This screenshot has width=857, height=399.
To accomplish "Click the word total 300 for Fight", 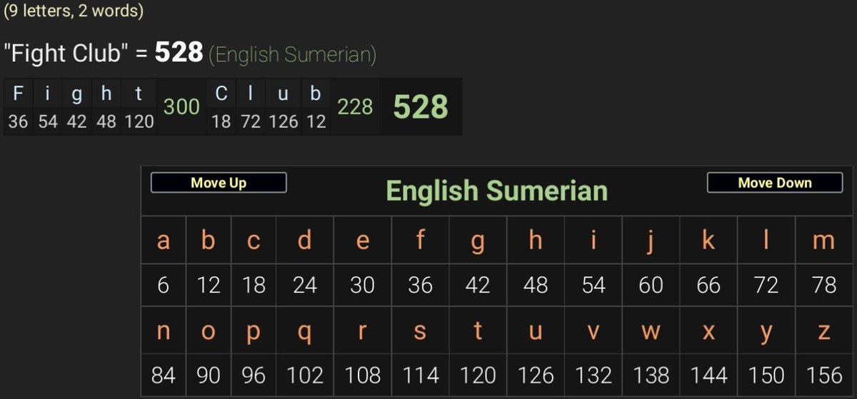I will [181, 107].
